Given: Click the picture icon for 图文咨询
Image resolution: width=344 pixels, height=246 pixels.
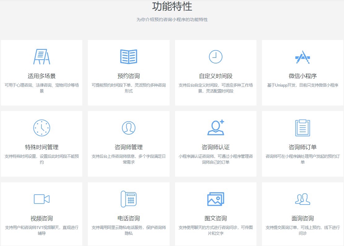Looking at the screenshot, I should (216, 199).
